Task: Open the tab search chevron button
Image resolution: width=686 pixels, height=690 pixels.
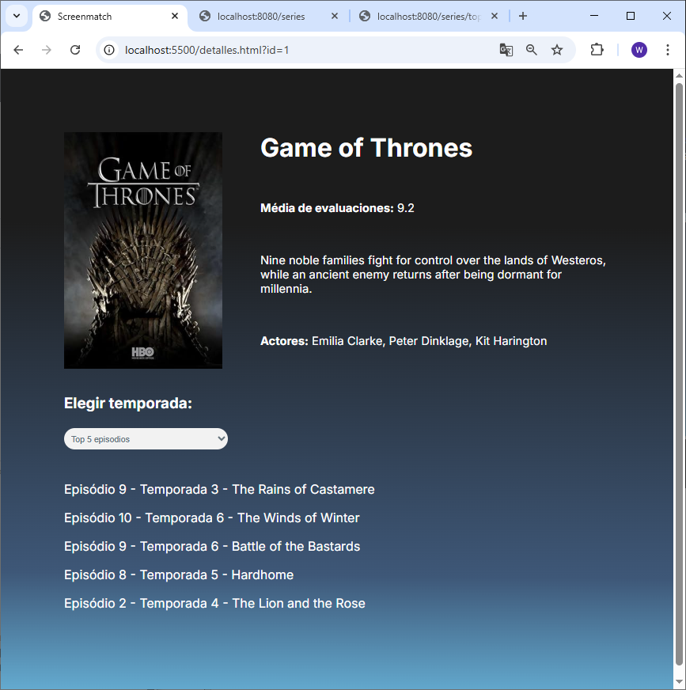Action: pos(17,17)
